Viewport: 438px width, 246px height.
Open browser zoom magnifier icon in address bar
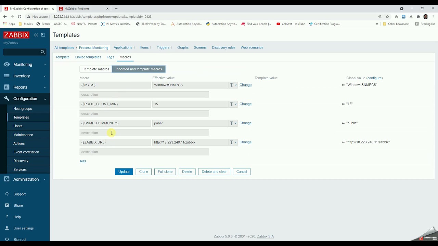pyautogui.click(x=380, y=16)
